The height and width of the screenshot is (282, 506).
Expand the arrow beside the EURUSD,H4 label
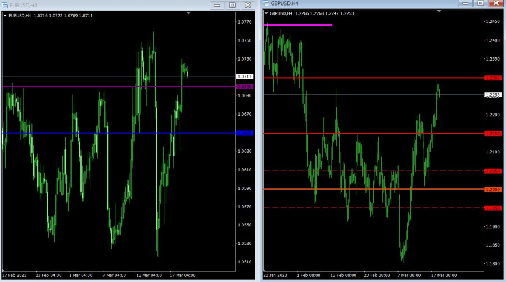[5, 16]
